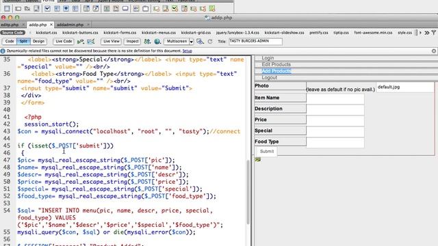This screenshot has width=438, height=246.
Task: Select the Add Products menu item in Design view
Action: point(276,71)
